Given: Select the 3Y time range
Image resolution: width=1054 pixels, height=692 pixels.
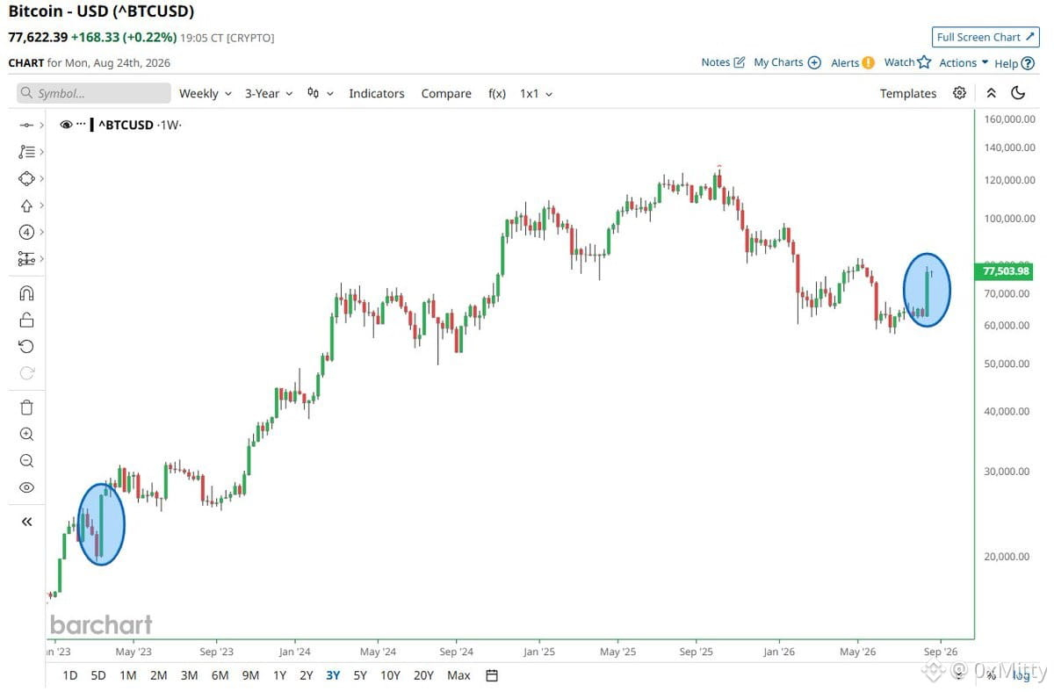Looking at the screenshot, I should pyautogui.click(x=333, y=675).
